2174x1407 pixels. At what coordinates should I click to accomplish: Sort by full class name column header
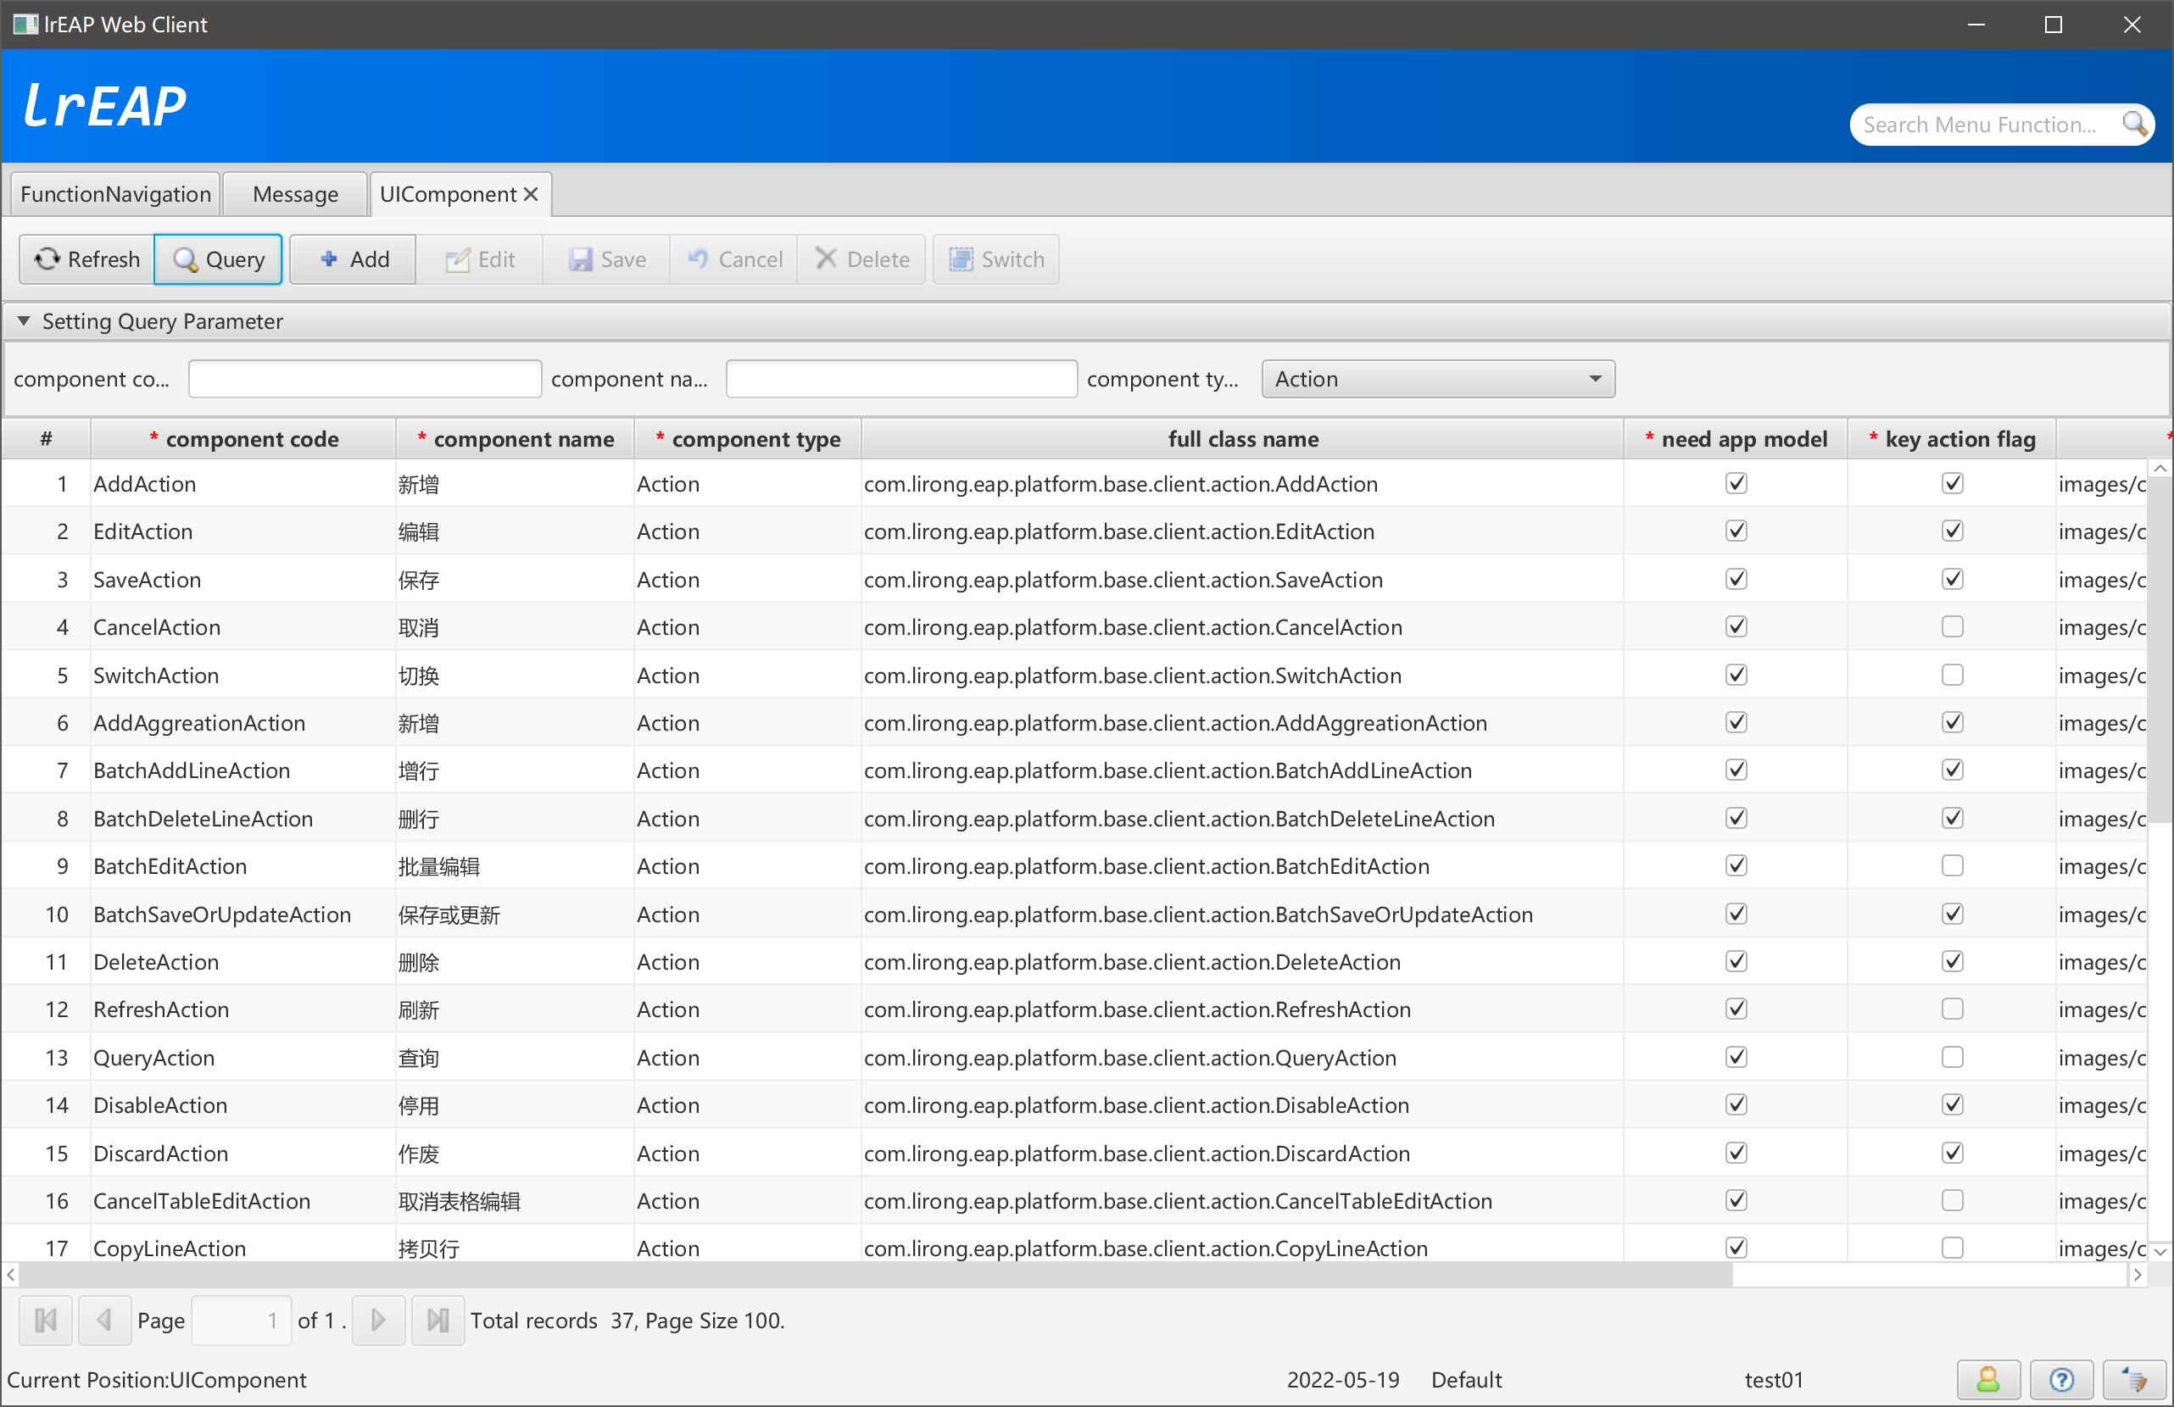1242,439
